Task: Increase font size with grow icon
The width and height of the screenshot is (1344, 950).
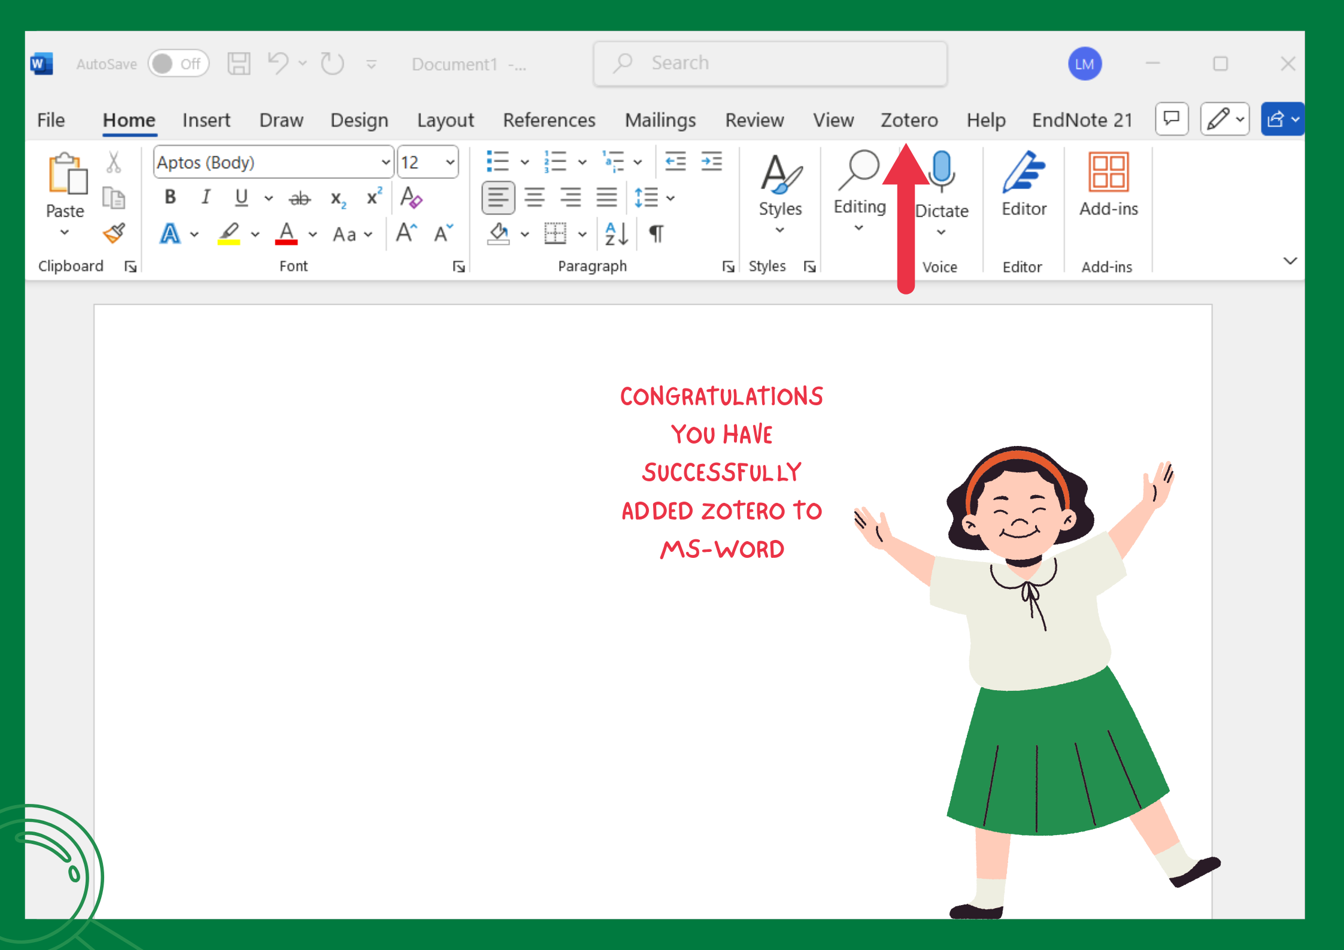Action: click(406, 233)
